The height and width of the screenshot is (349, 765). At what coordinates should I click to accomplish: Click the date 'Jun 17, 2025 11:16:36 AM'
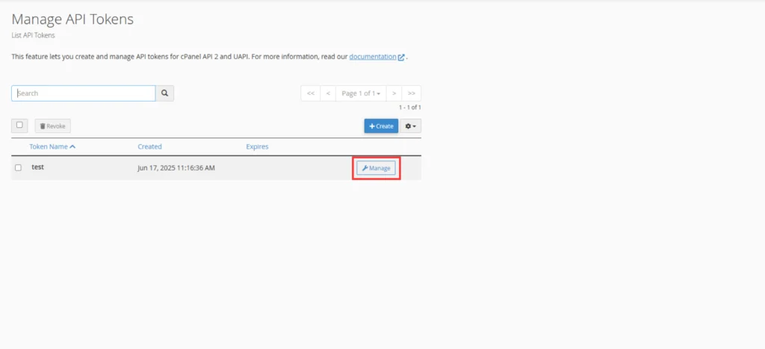[x=176, y=168]
